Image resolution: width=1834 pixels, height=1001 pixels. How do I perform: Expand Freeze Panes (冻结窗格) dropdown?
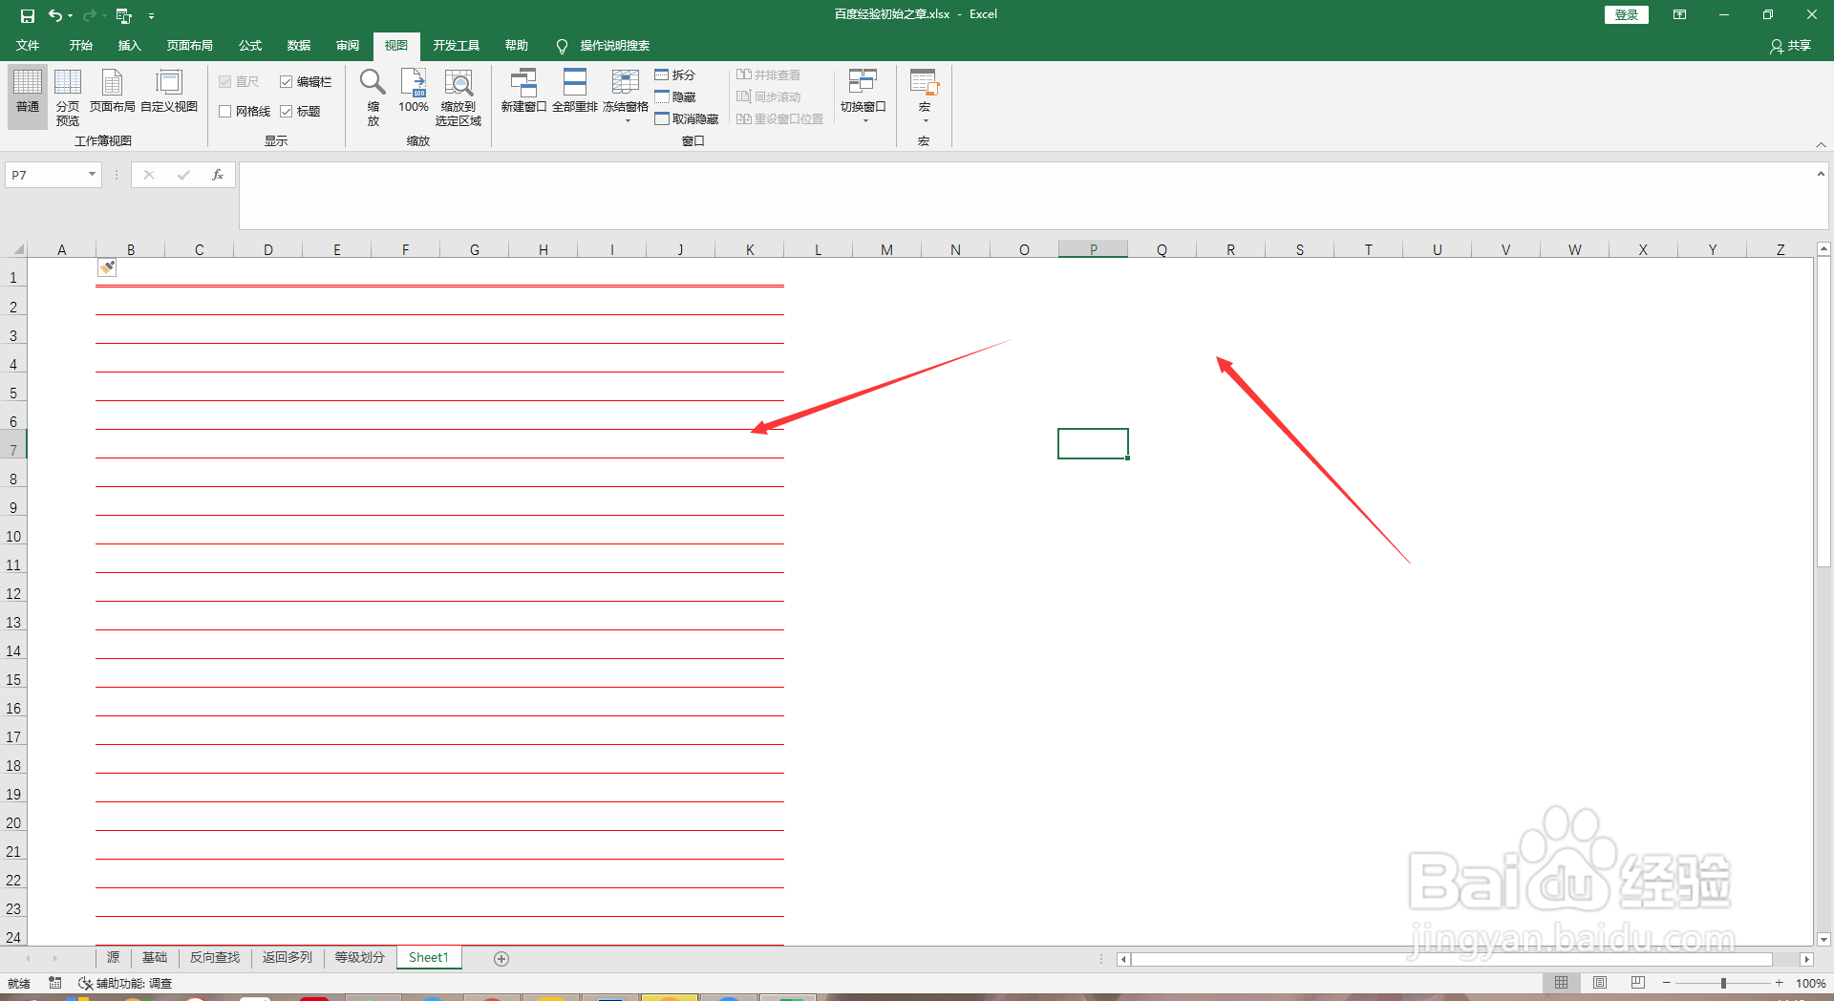click(x=628, y=121)
